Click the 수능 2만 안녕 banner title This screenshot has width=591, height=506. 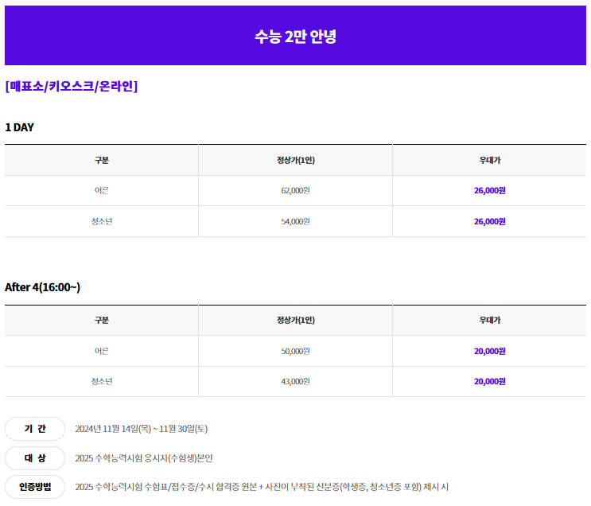pyautogui.click(x=295, y=37)
